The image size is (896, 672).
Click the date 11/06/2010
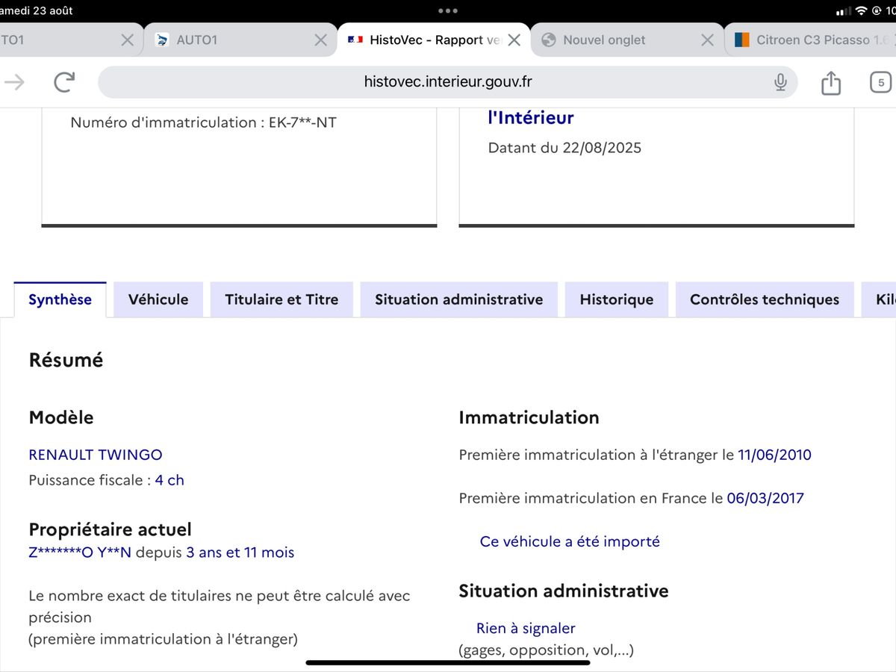[774, 455]
